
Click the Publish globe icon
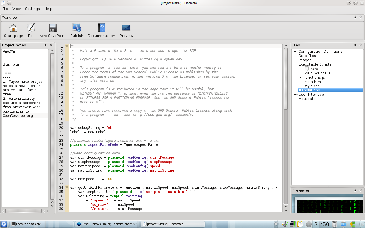(x=77, y=28)
